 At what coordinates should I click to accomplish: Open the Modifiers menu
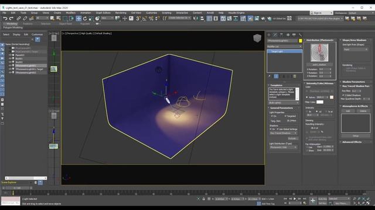(x=70, y=13)
